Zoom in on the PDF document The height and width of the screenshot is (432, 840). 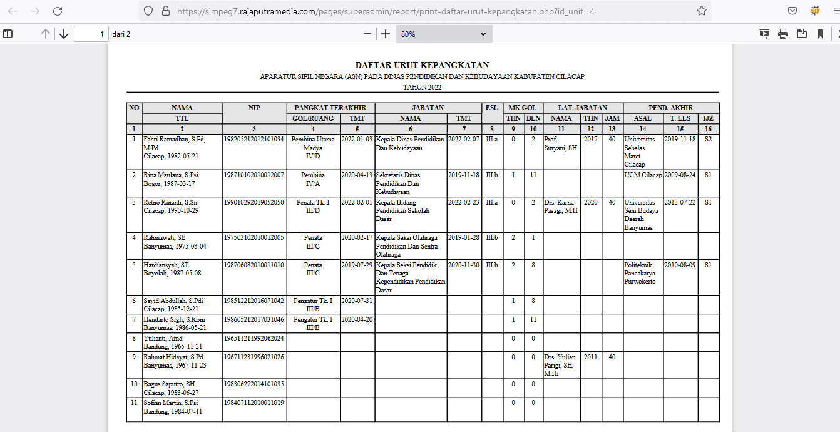pos(386,34)
